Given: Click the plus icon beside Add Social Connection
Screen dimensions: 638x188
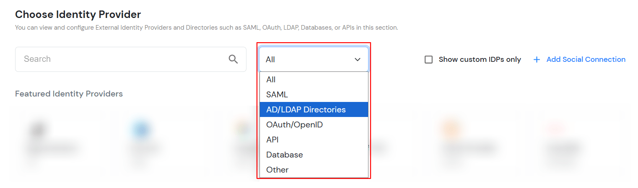Looking at the screenshot, I should [x=537, y=60].
